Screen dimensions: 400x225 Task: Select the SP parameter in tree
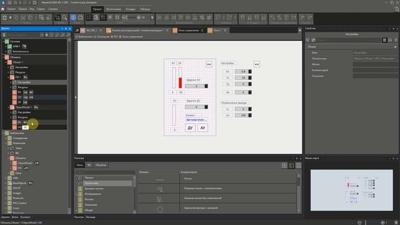19,102
